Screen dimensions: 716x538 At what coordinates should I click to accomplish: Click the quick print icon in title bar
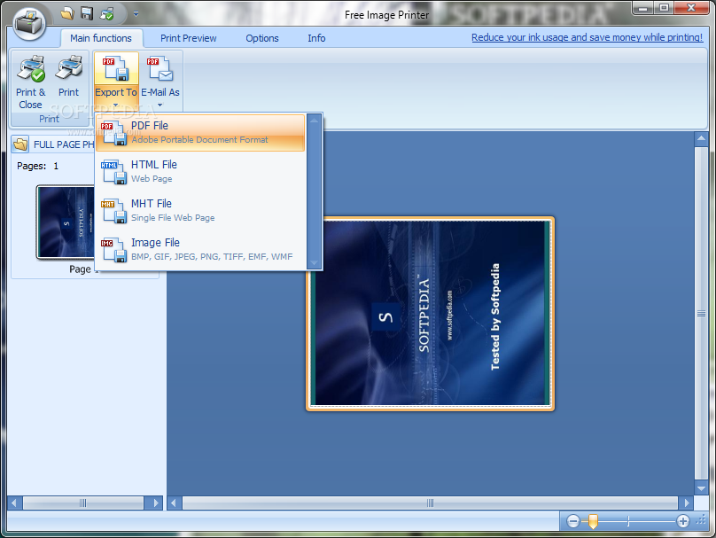click(x=107, y=13)
